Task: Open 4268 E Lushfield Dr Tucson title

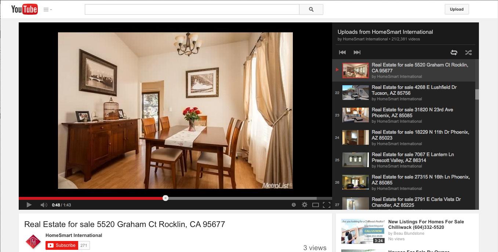Action: (x=414, y=90)
